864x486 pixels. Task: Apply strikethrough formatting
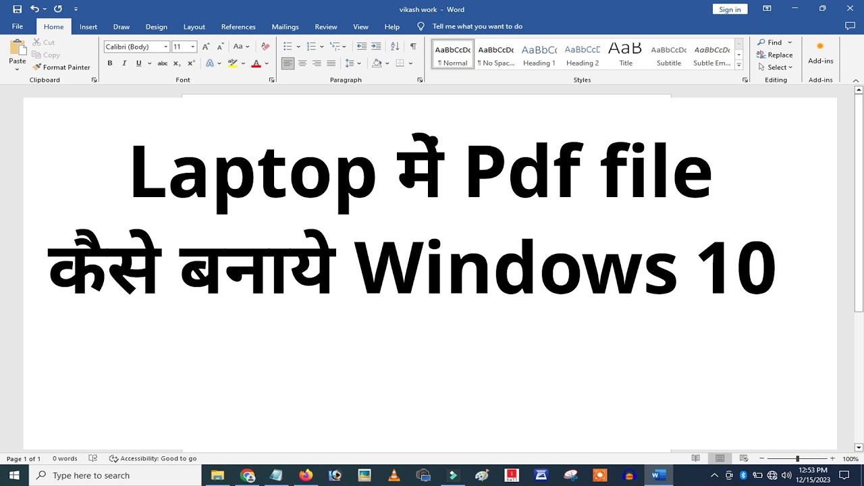point(162,63)
